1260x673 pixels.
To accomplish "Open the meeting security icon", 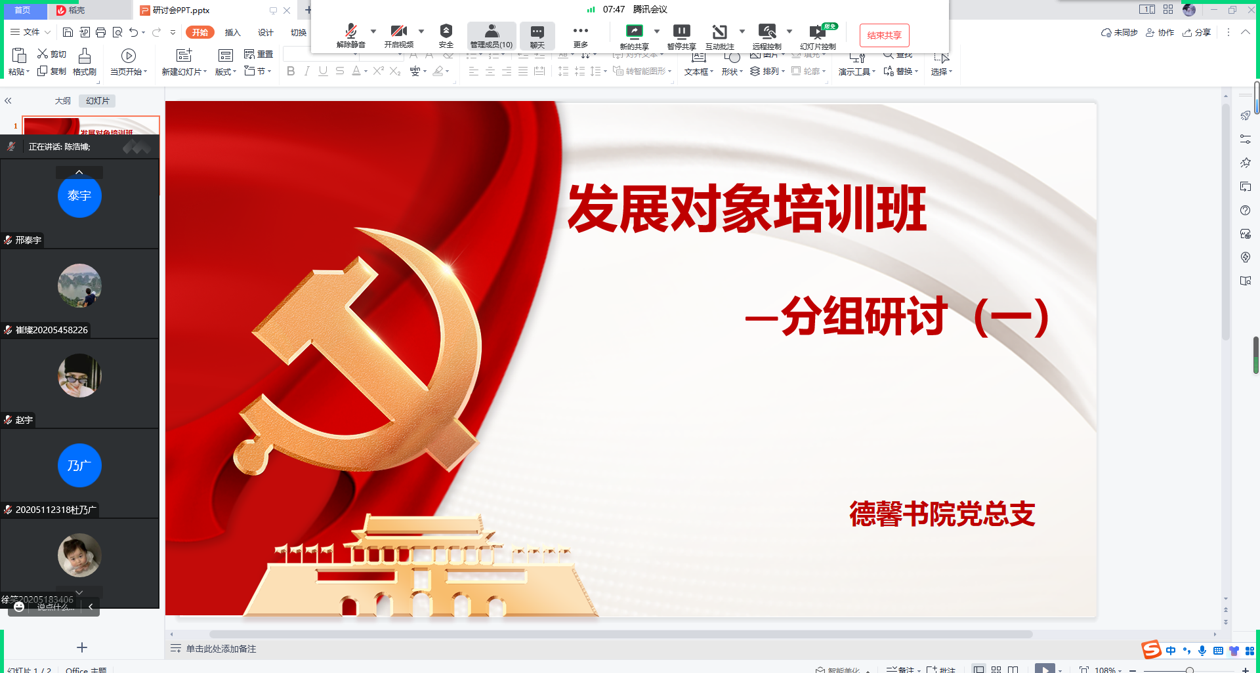I will coord(446,35).
